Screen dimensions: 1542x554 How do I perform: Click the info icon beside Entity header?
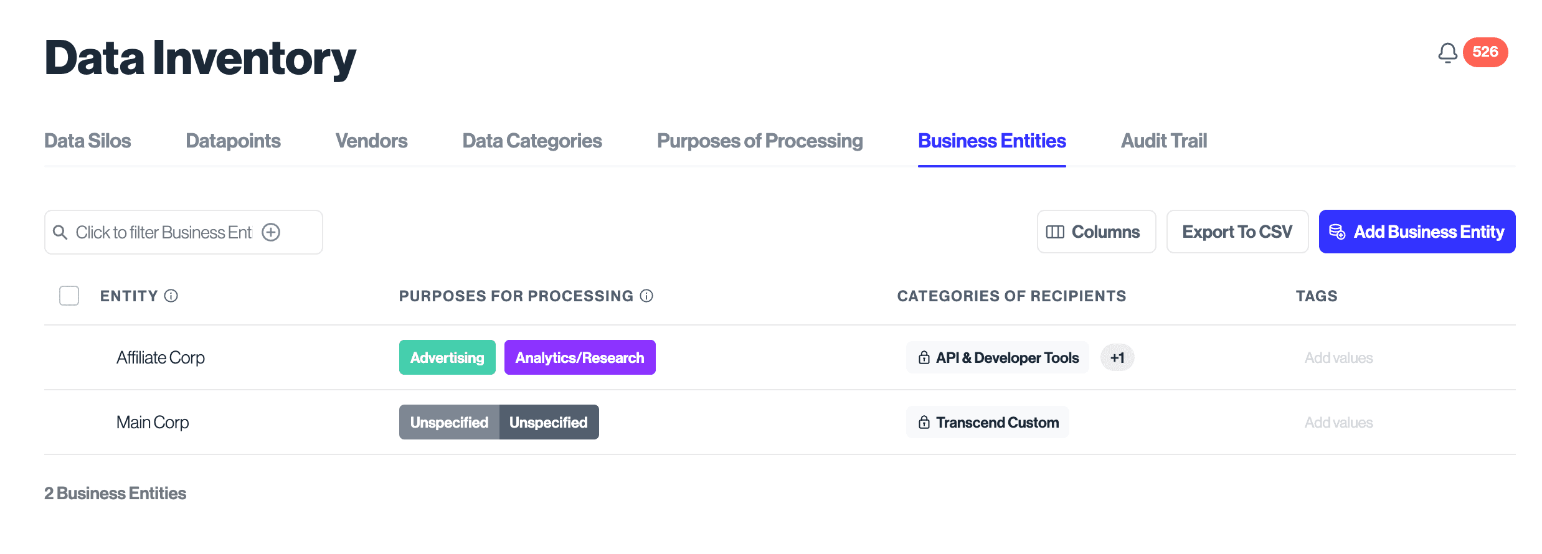pos(171,296)
